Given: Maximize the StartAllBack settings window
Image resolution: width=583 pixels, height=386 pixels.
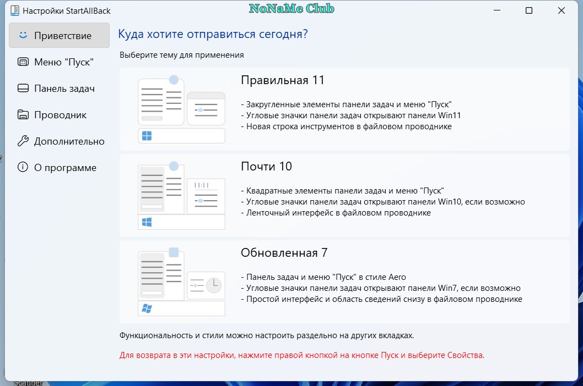Looking at the screenshot, I should pyautogui.click(x=528, y=10).
